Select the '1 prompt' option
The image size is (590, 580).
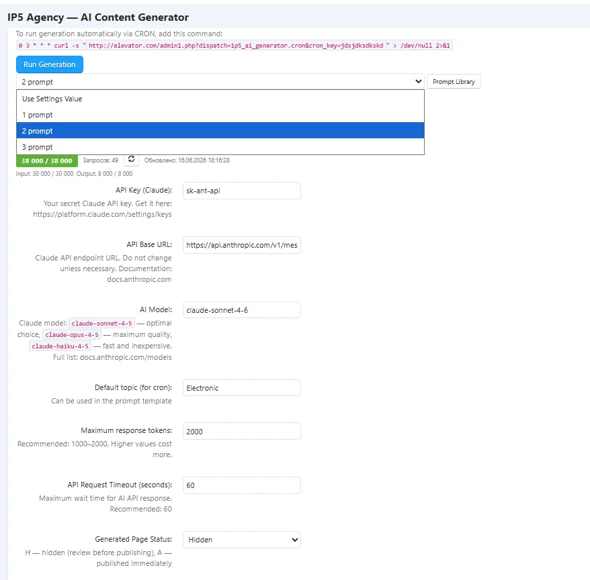[220, 115]
